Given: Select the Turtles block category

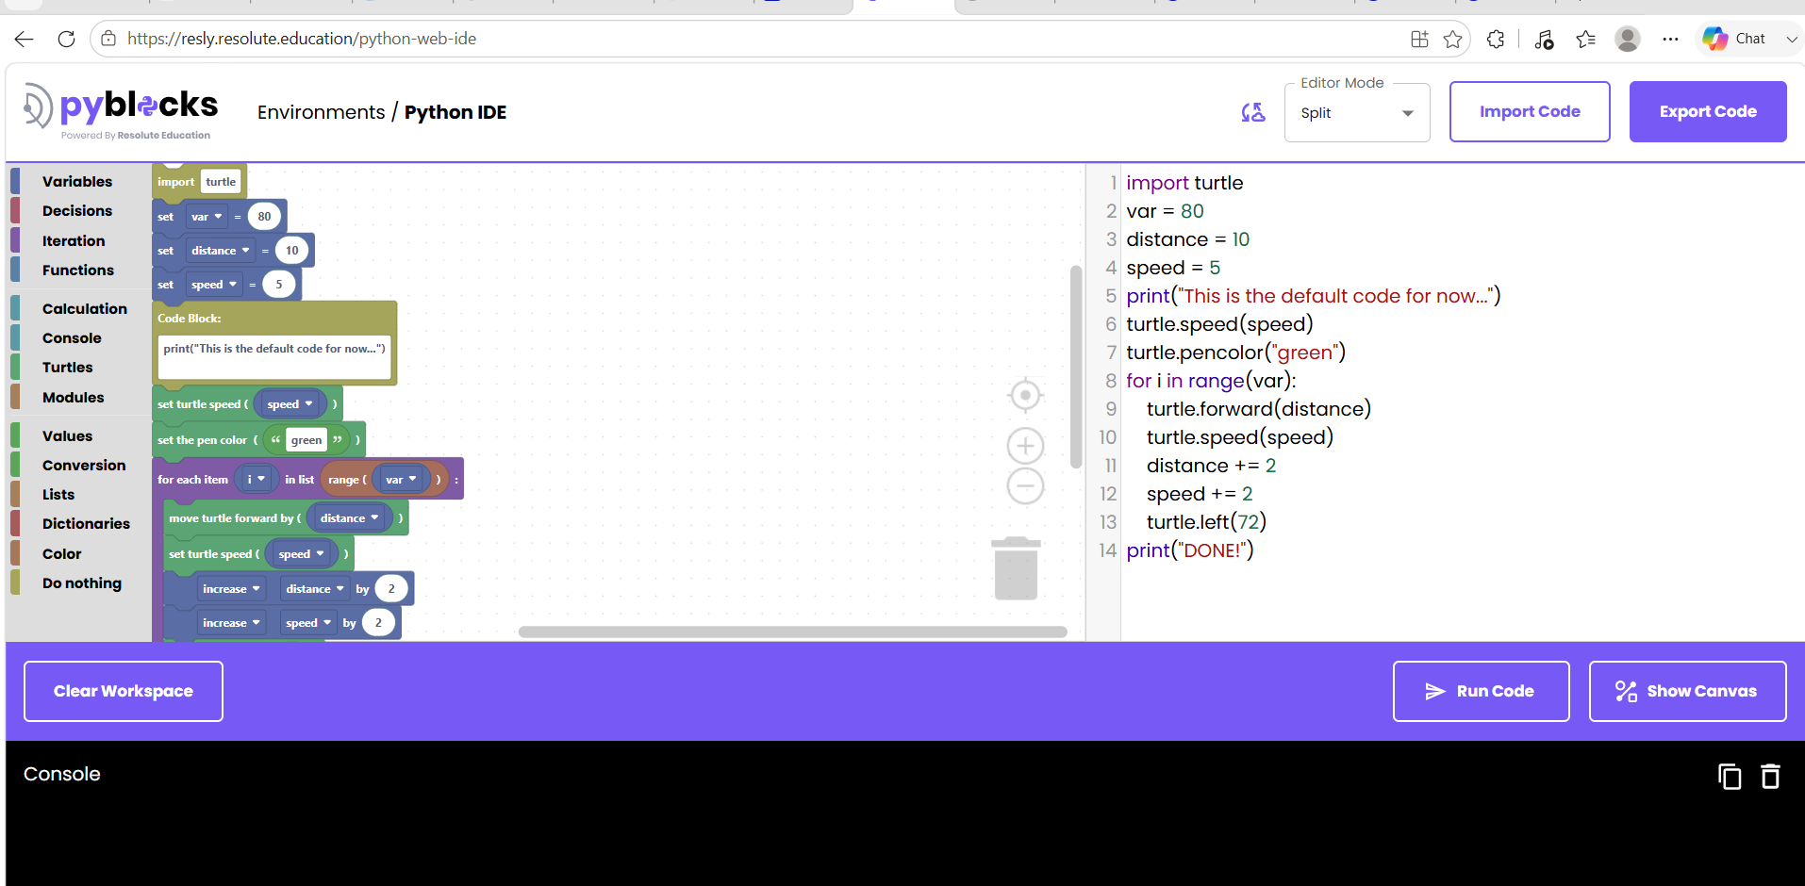Looking at the screenshot, I should (67, 368).
